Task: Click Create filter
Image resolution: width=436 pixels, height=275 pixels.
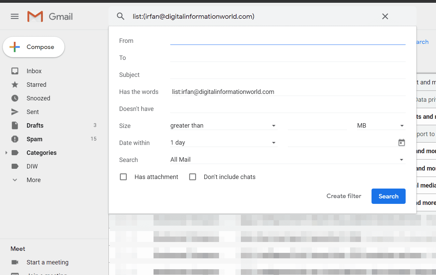Action: click(x=344, y=196)
